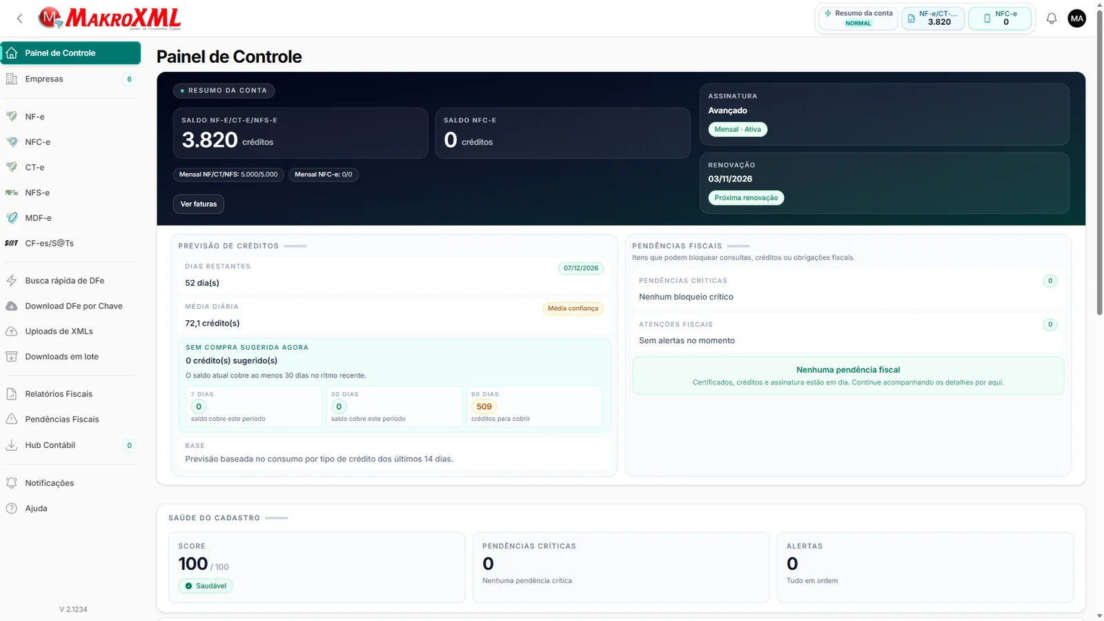Click the Uploads de XMLs upload icon

[x=12, y=331]
